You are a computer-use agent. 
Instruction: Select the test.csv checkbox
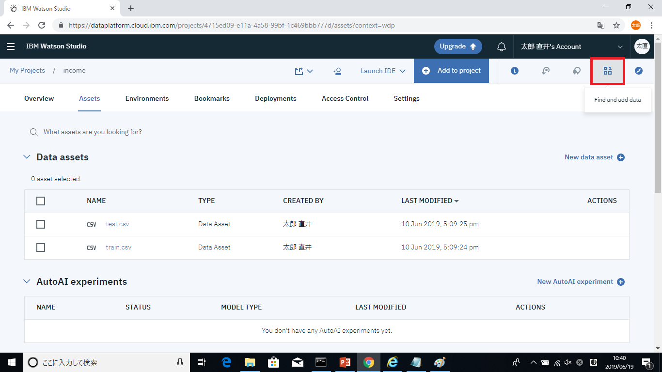click(x=41, y=224)
